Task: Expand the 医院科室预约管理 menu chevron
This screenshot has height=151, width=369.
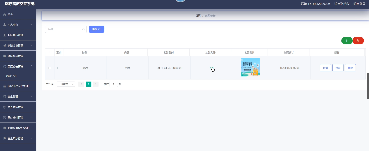Action: tap(31, 128)
